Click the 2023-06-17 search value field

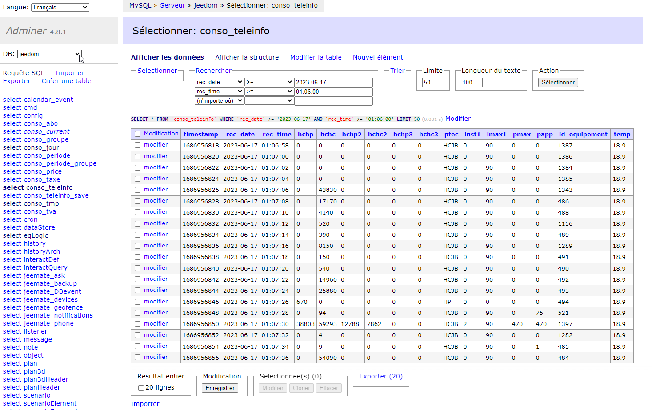click(x=333, y=82)
